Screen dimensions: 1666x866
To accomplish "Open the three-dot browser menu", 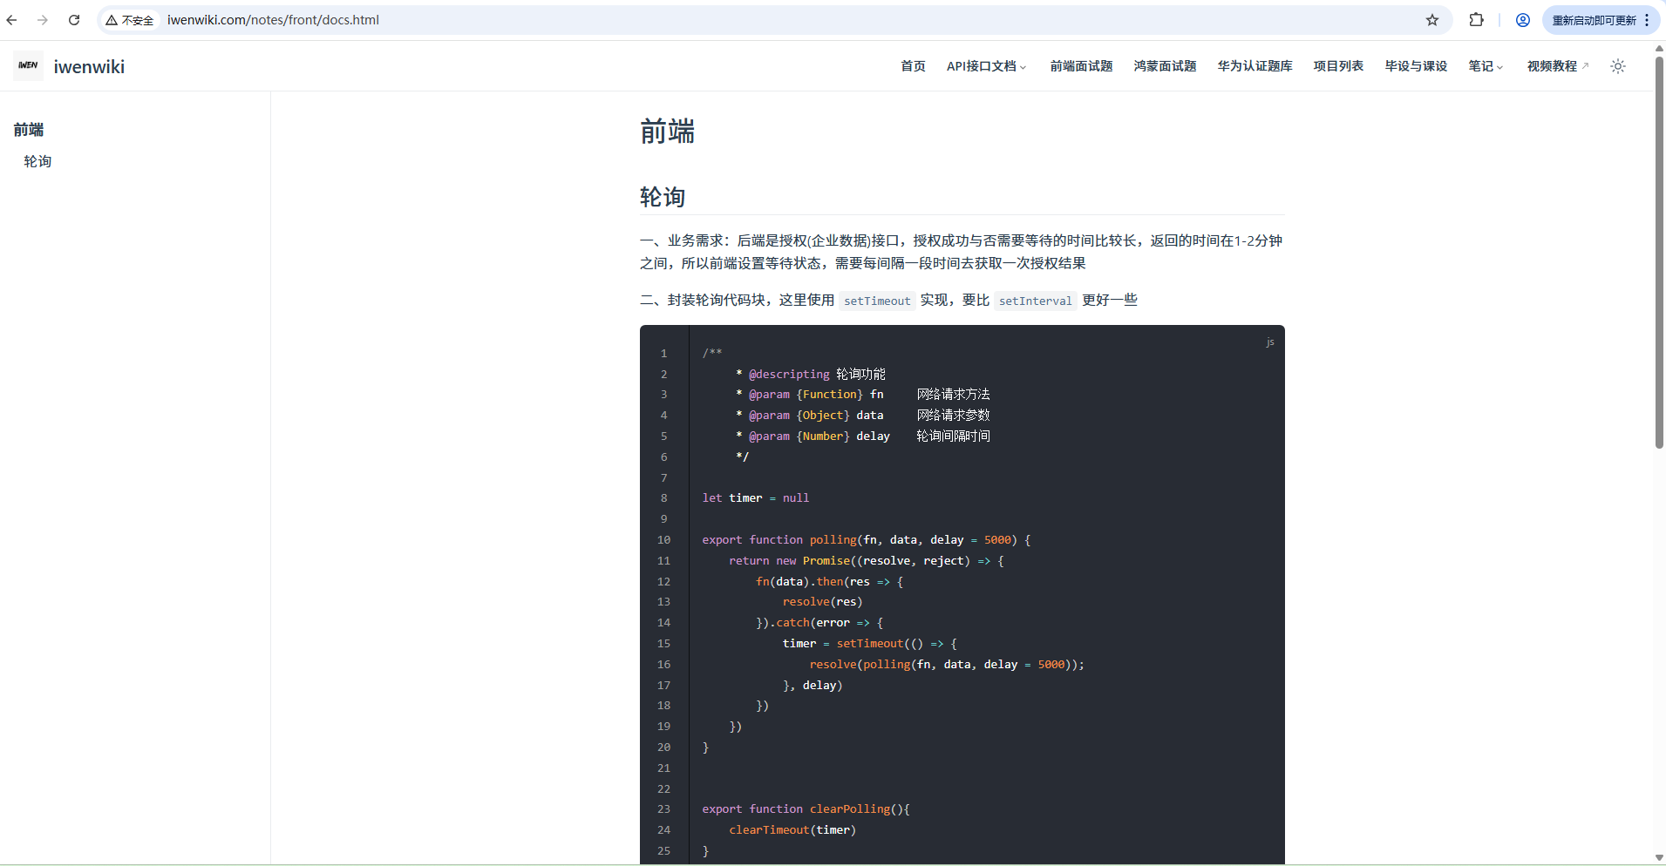I will click(1647, 20).
